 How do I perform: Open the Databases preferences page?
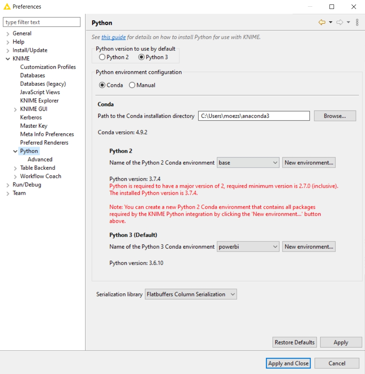33,75
